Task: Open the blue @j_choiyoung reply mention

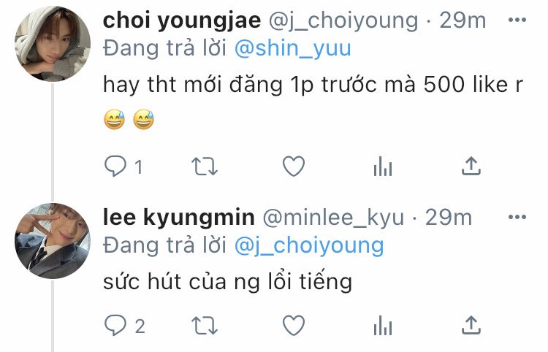Action: point(309,246)
